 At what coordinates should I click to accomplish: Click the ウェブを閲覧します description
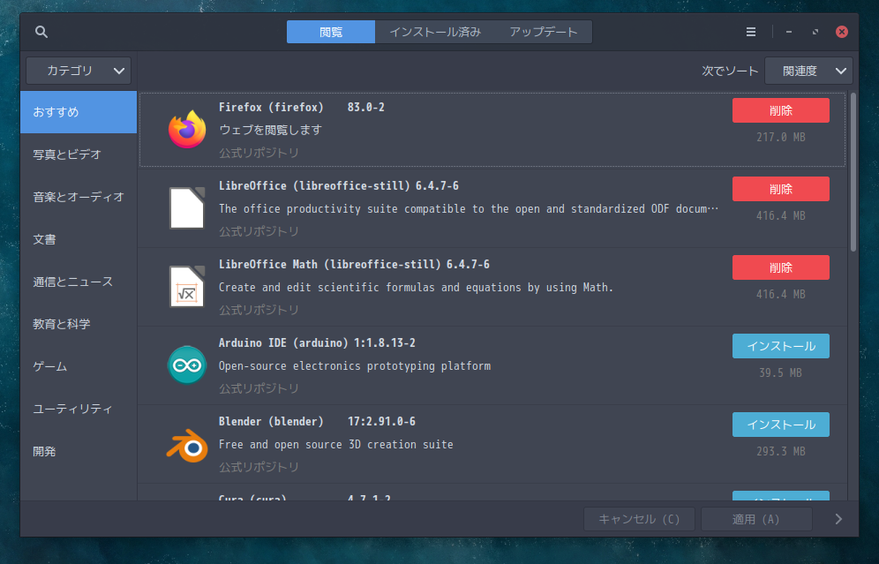pos(270,130)
